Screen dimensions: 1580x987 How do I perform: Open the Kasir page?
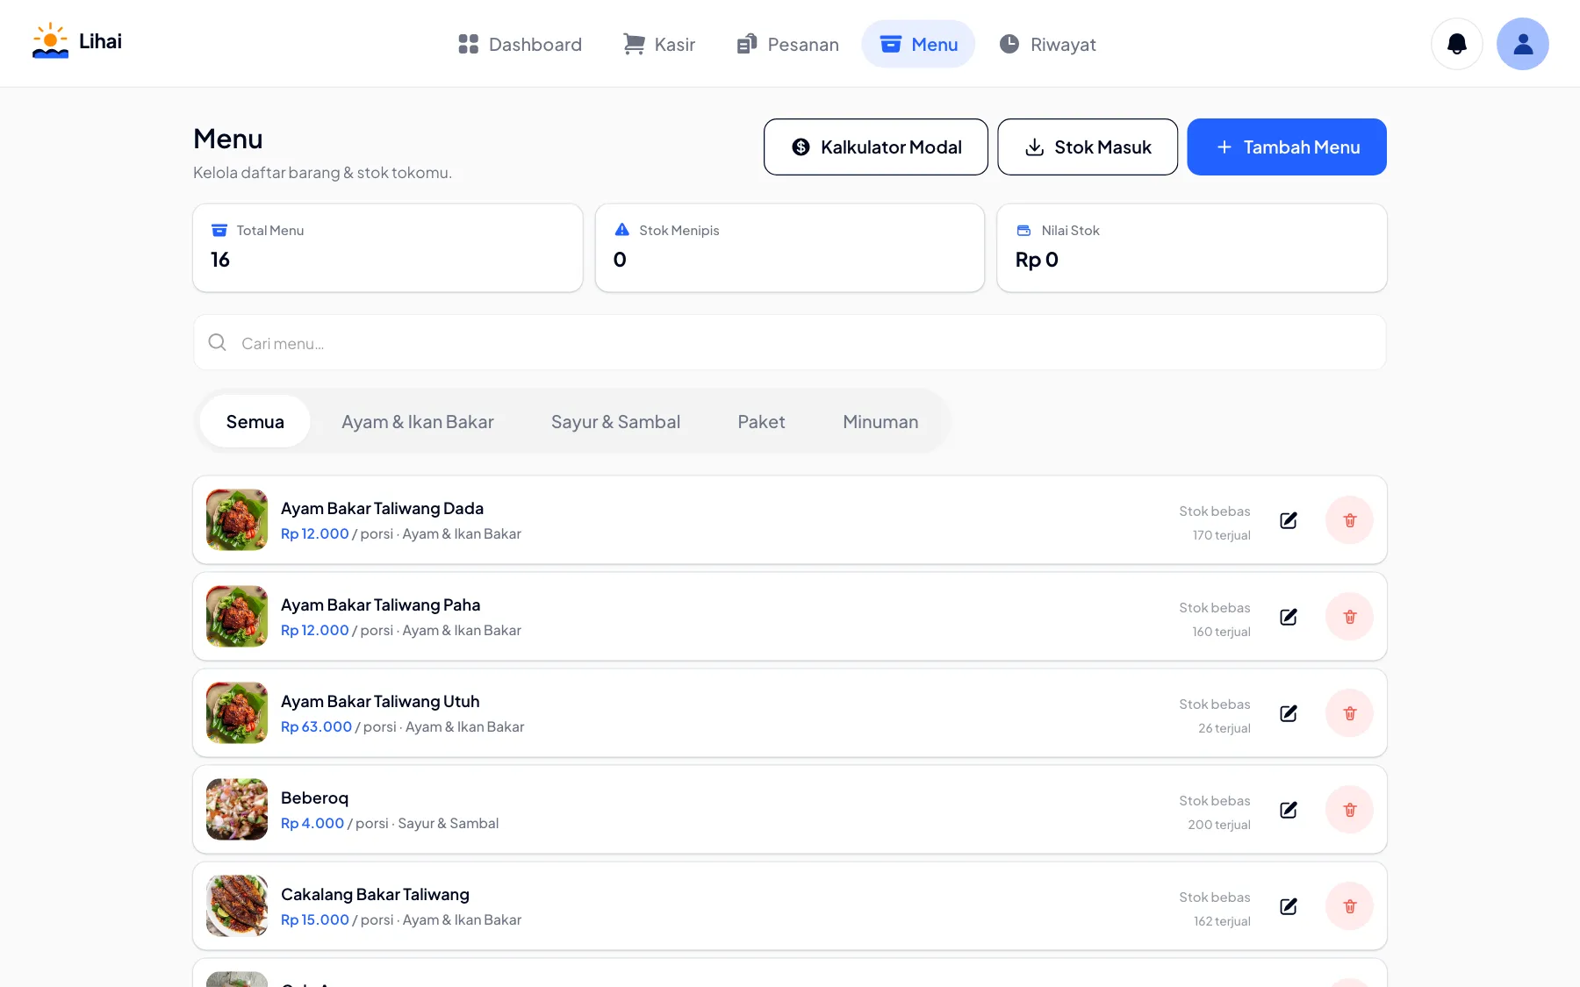pyautogui.click(x=658, y=44)
